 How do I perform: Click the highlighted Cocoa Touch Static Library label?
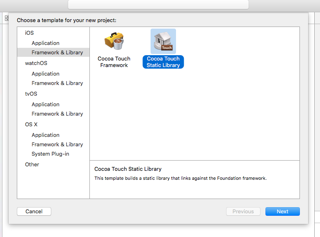click(163, 62)
